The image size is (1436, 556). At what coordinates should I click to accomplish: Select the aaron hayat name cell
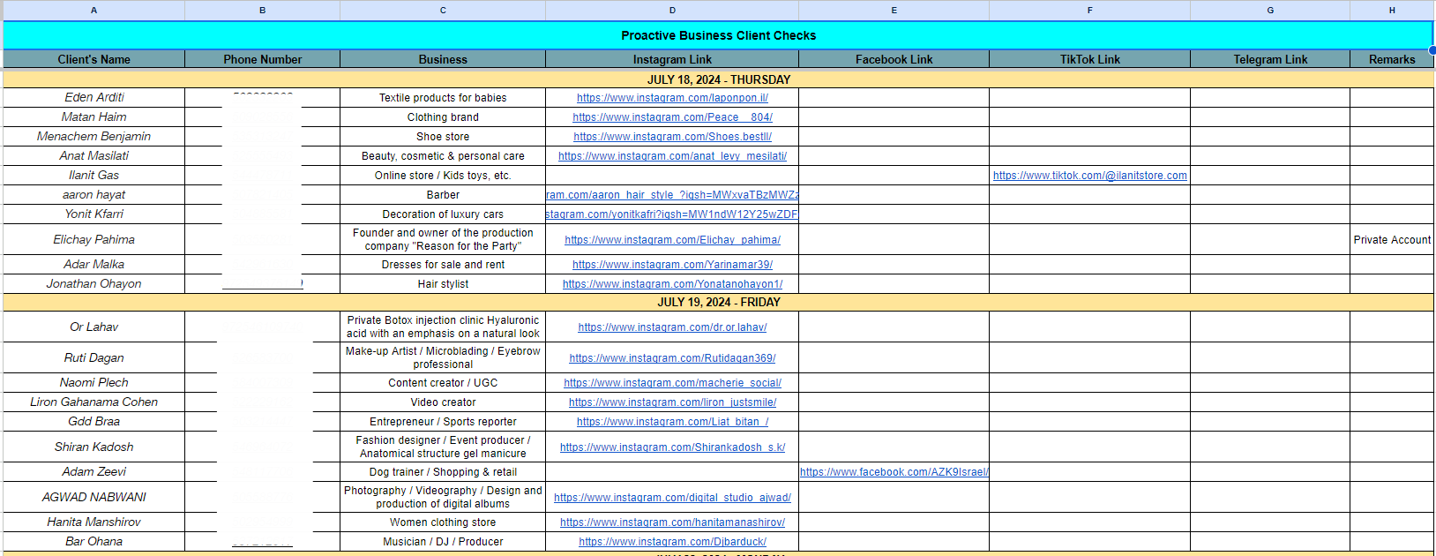[x=94, y=194]
